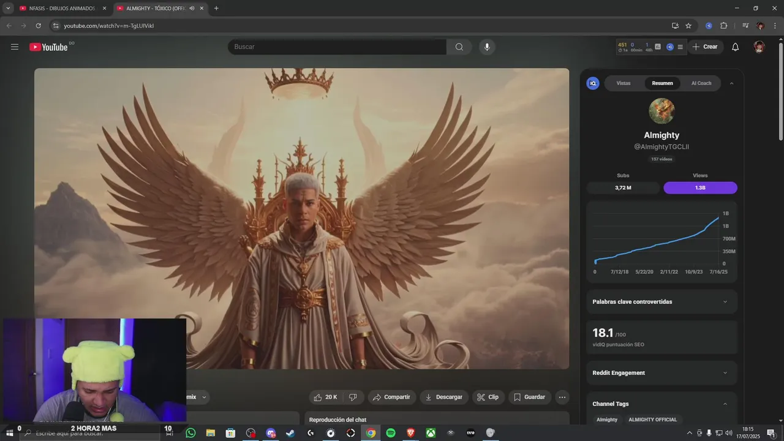
Task: Open Xbox app from the taskbar
Action: 431,433
